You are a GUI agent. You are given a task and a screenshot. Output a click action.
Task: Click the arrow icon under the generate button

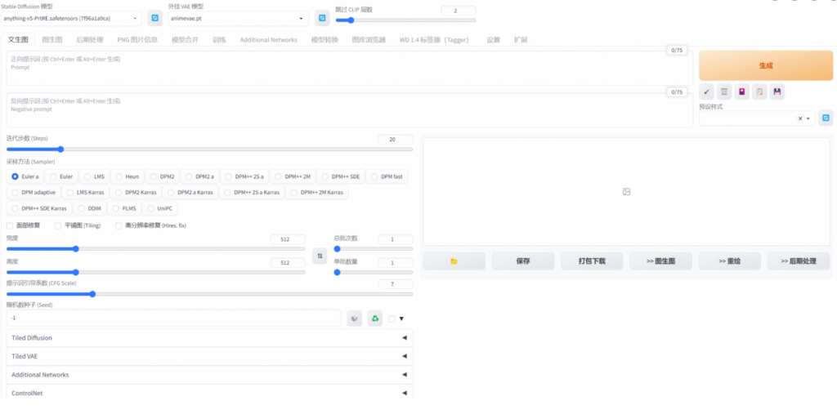pyautogui.click(x=707, y=92)
